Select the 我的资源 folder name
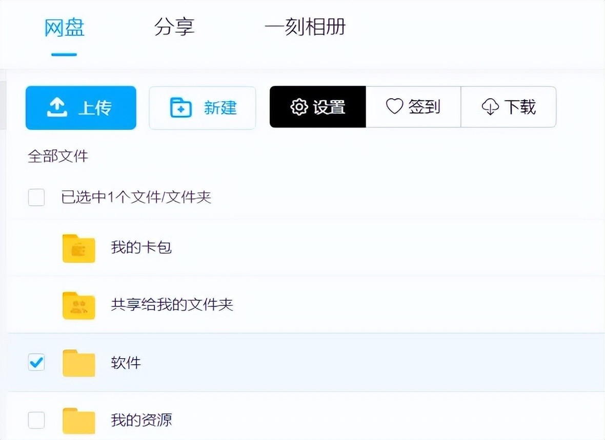This screenshot has width=605, height=440. point(141,421)
